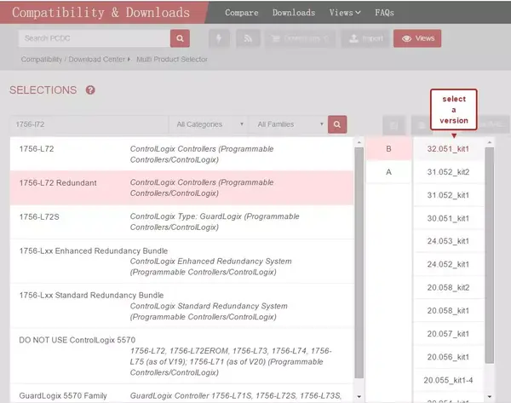Click the Import upload button
Image resolution: width=511 pixels, height=403 pixels.
(365, 38)
